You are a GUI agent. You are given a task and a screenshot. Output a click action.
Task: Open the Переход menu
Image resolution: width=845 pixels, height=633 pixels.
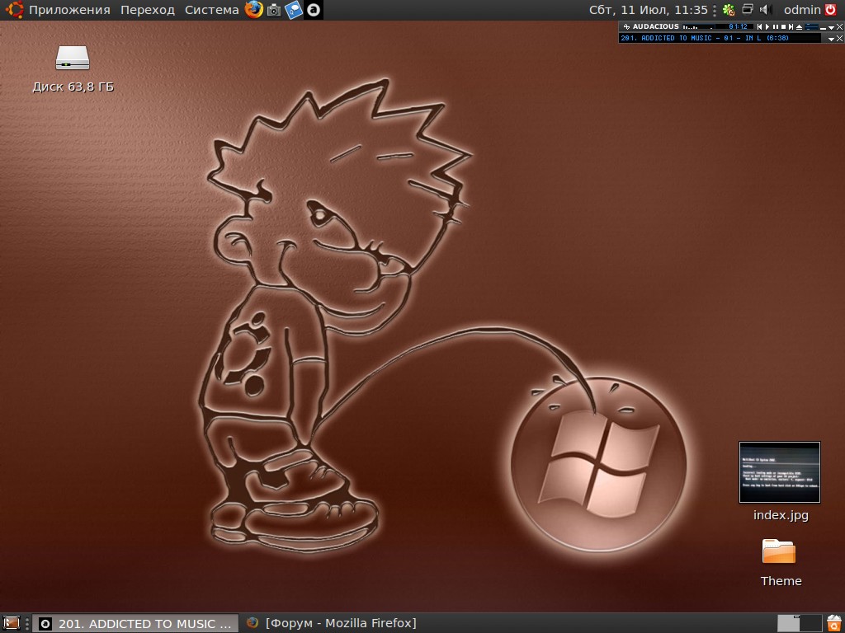click(x=148, y=10)
